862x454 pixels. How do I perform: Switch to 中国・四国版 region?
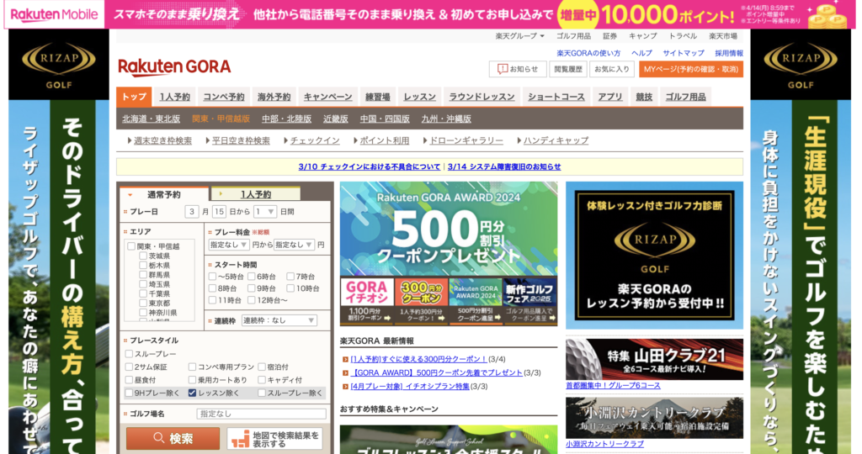pyautogui.click(x=385, y=119)
